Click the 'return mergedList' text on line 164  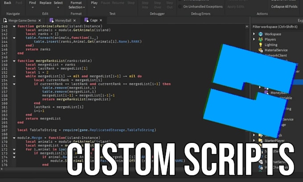pos(43,118)
